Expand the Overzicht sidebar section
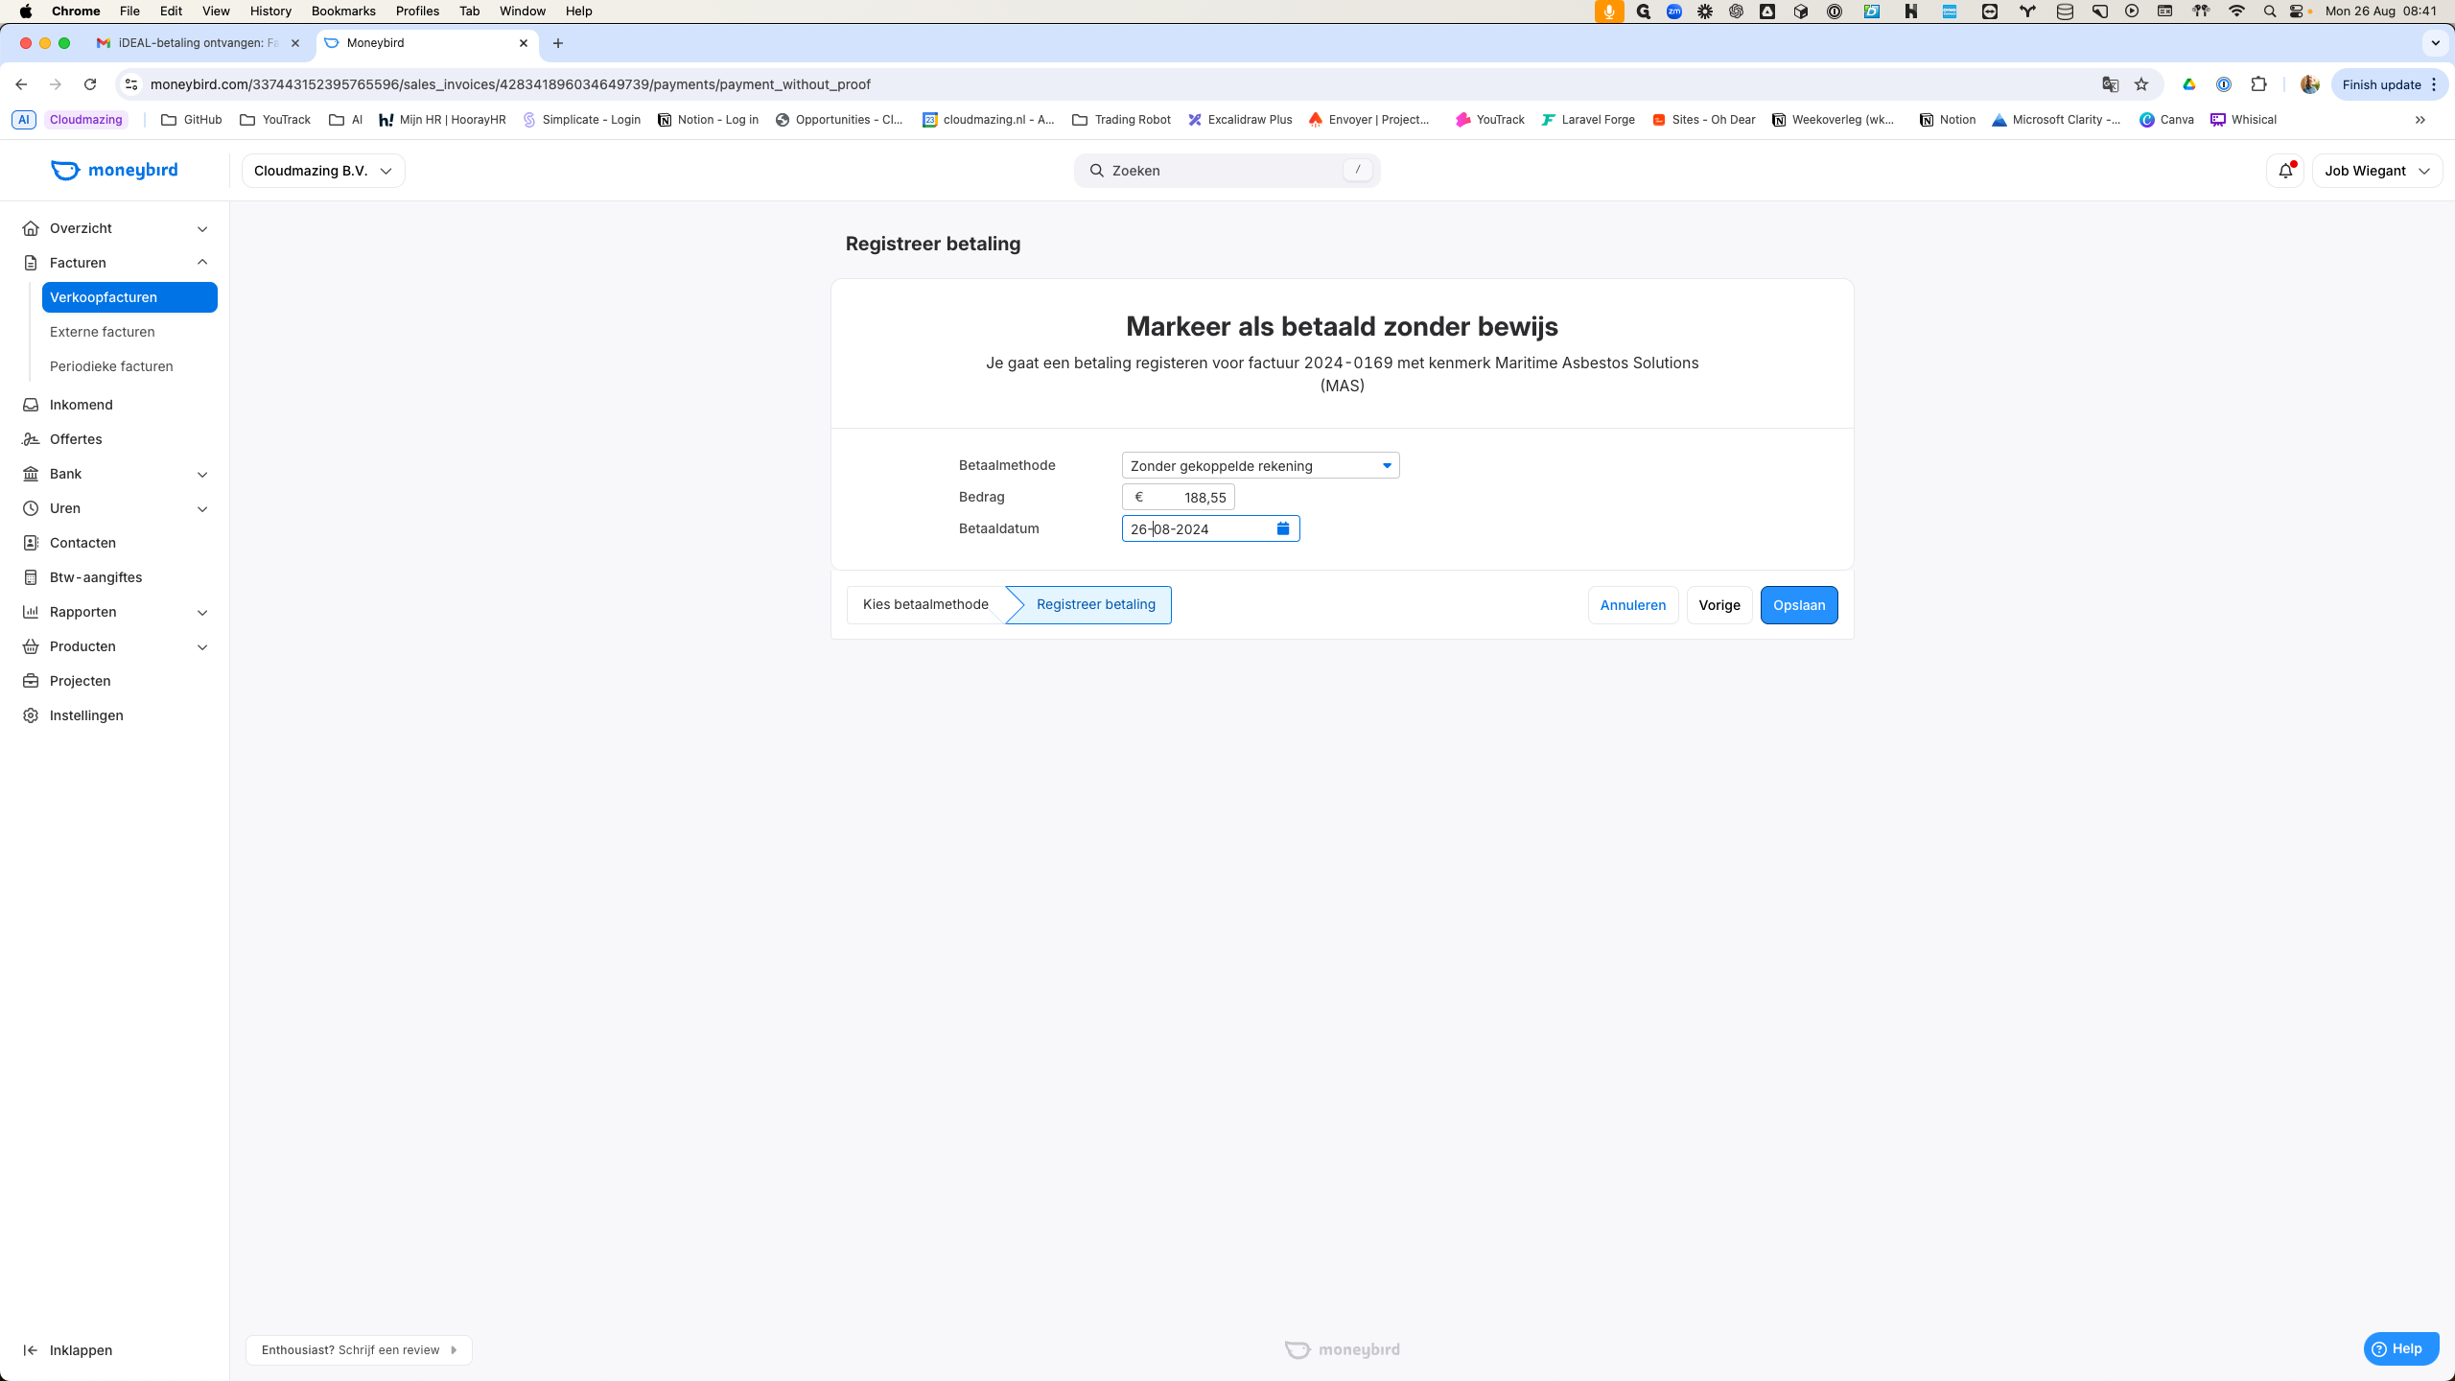The width and height of the screenshot is (2455, 1381). (202, 228)
